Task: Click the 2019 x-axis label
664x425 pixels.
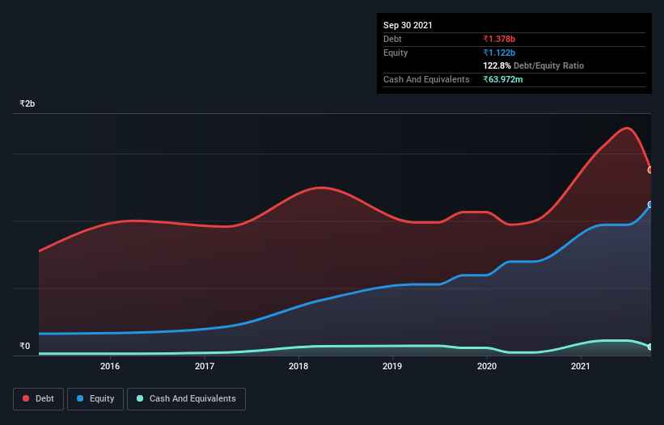Action: [392, 366]
